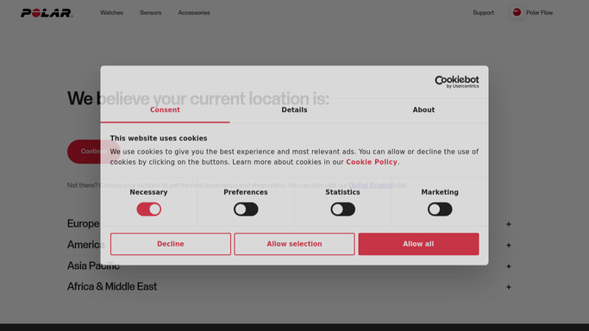
Task: Open the Polar Flow link text
Action: click(x=540, y=13)
